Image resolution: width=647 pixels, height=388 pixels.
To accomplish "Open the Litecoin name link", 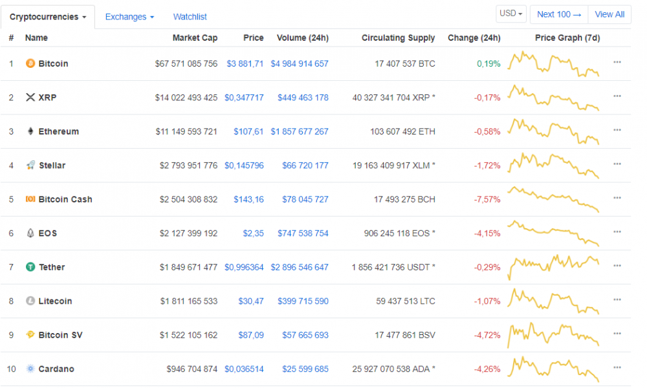I will coord(55,301).
